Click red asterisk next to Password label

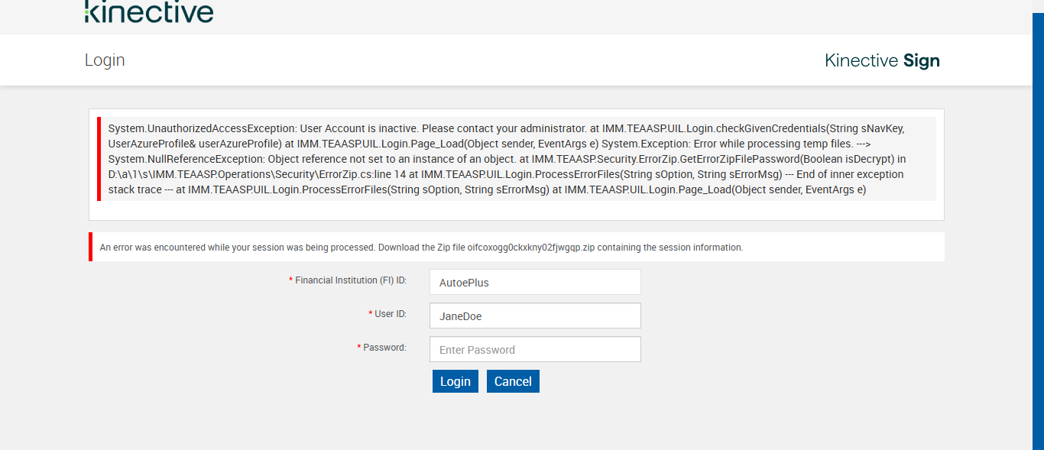(359, 348)
